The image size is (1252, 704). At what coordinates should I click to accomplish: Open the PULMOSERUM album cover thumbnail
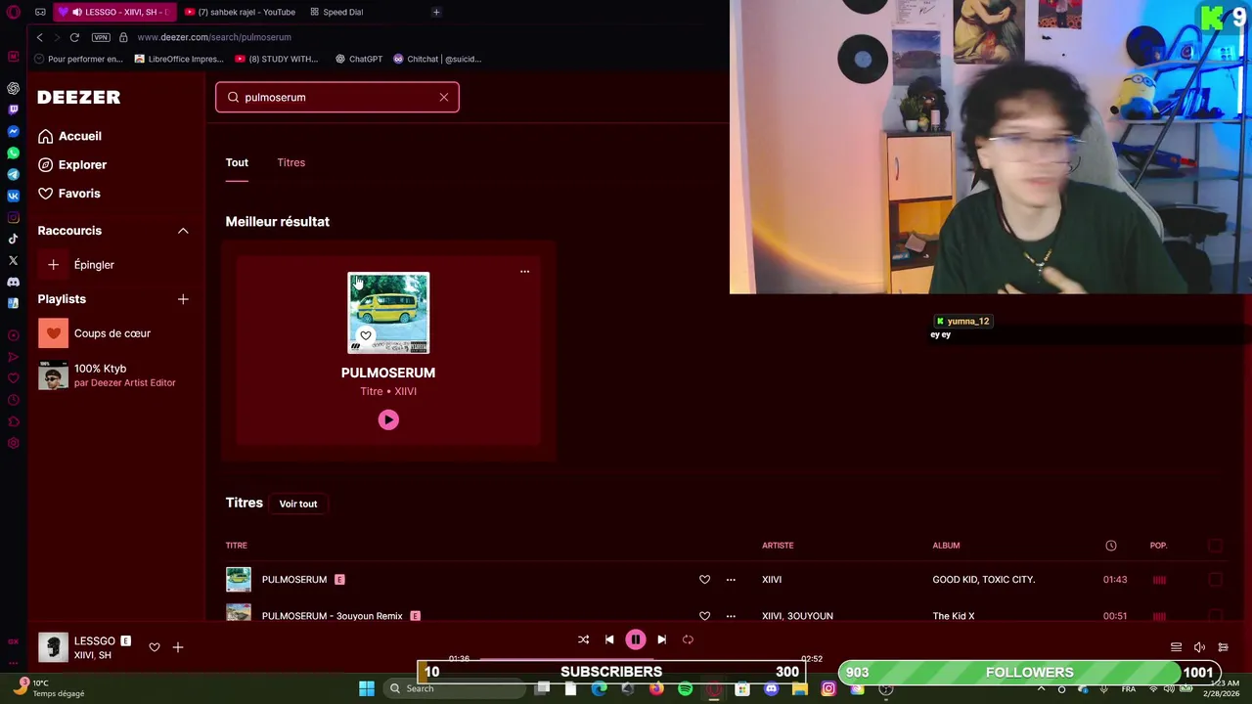coord(388,313)
